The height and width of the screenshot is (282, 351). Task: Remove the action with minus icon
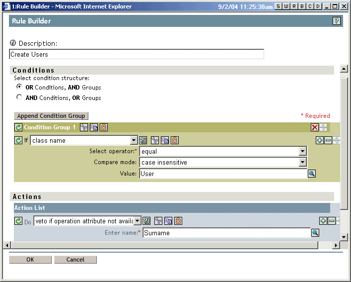tap(331, 221)
